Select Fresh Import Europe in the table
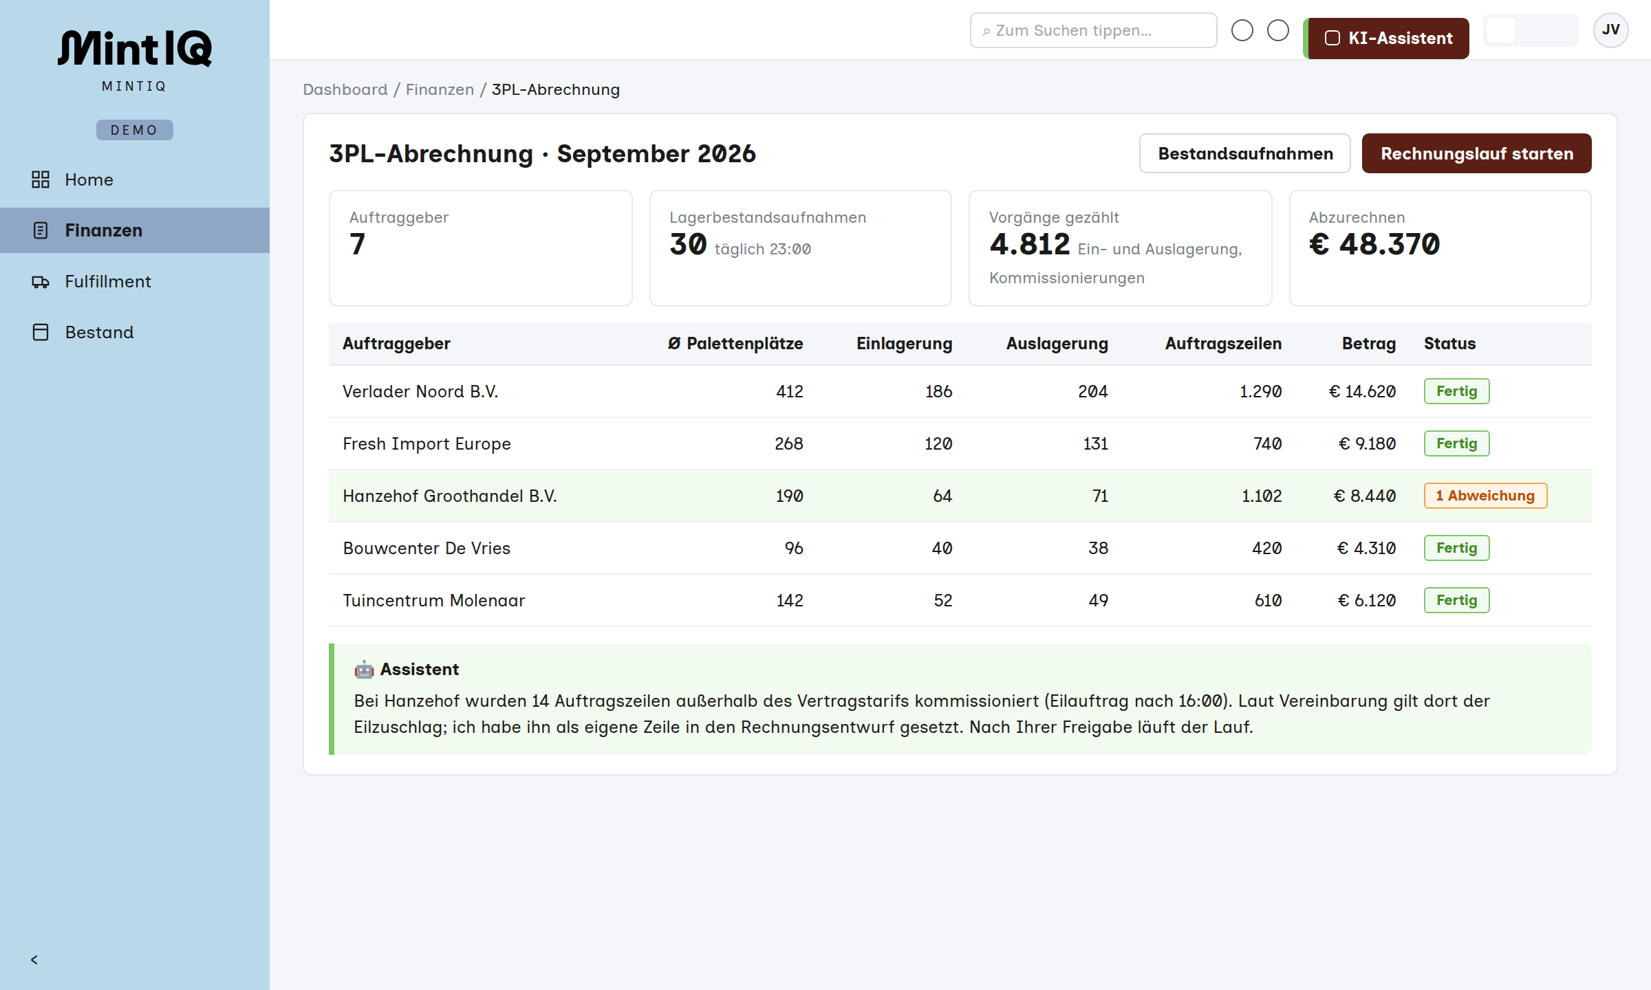Image resolution: width=1651 pixels, height=990 pixels. (x=427, y=443)
